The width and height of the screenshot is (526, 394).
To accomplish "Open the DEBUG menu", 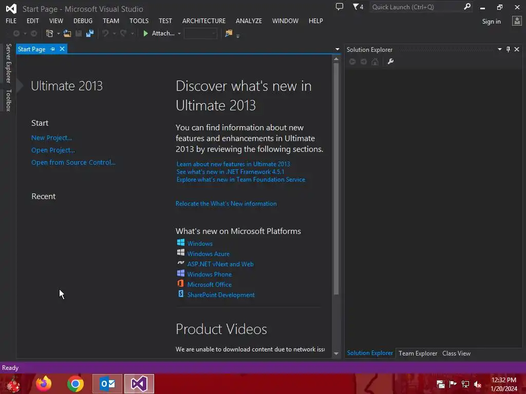I will coord(83,21).
